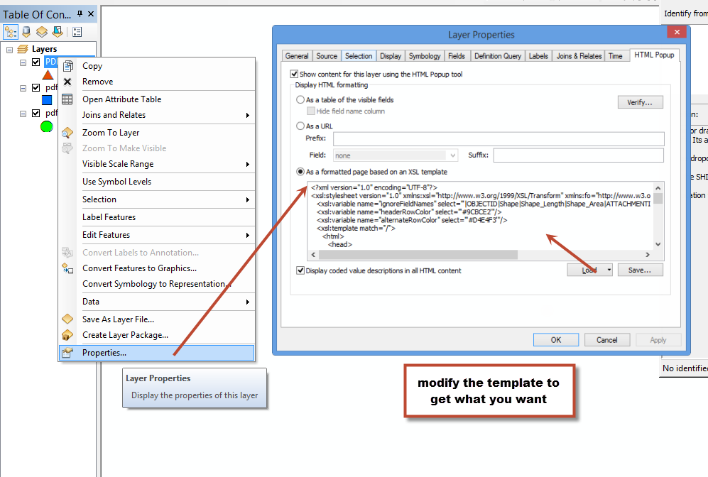Click the URL Prefix input field
The height and width of the screenshot is (477, 708).
tap(499, 138)
